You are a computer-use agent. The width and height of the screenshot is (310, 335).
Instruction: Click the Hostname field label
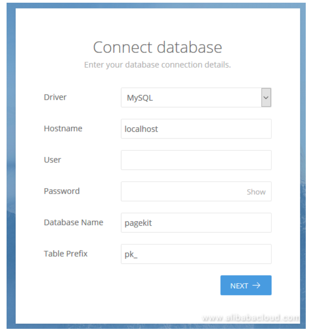(63, 129)
